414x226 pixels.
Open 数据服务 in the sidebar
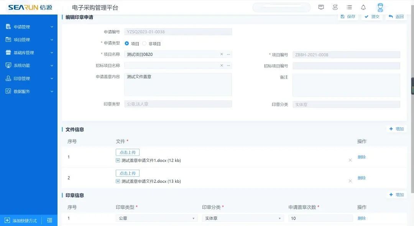pos(29,91)
